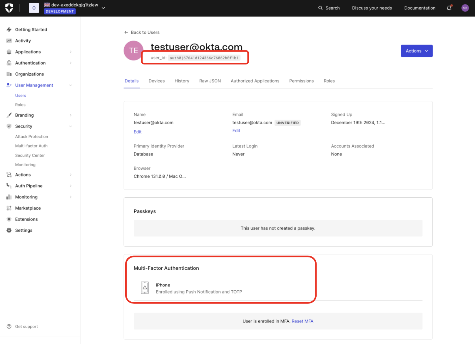Click the Applications stack icon
This screenshot has height=346, width=475.
(9, 52)
